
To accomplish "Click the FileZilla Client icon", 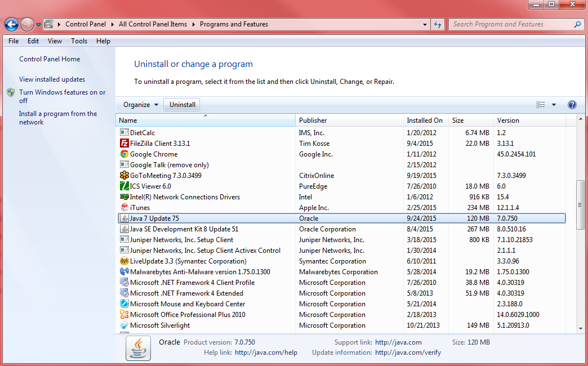I will click(x=124, y=143).
